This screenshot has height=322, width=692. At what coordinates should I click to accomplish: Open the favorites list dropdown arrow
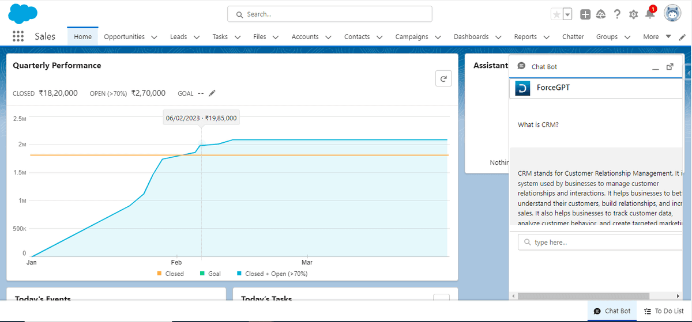[567, 14]
